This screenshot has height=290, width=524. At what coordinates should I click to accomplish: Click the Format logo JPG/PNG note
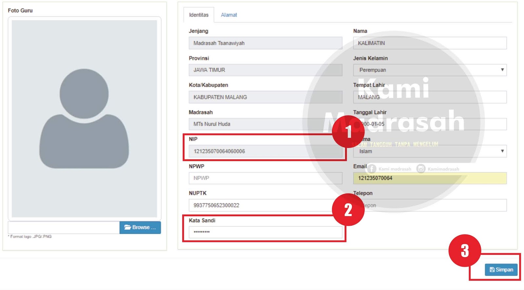click(30, 236)
